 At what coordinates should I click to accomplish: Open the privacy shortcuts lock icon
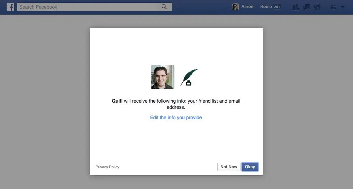[x=333, y=7]
